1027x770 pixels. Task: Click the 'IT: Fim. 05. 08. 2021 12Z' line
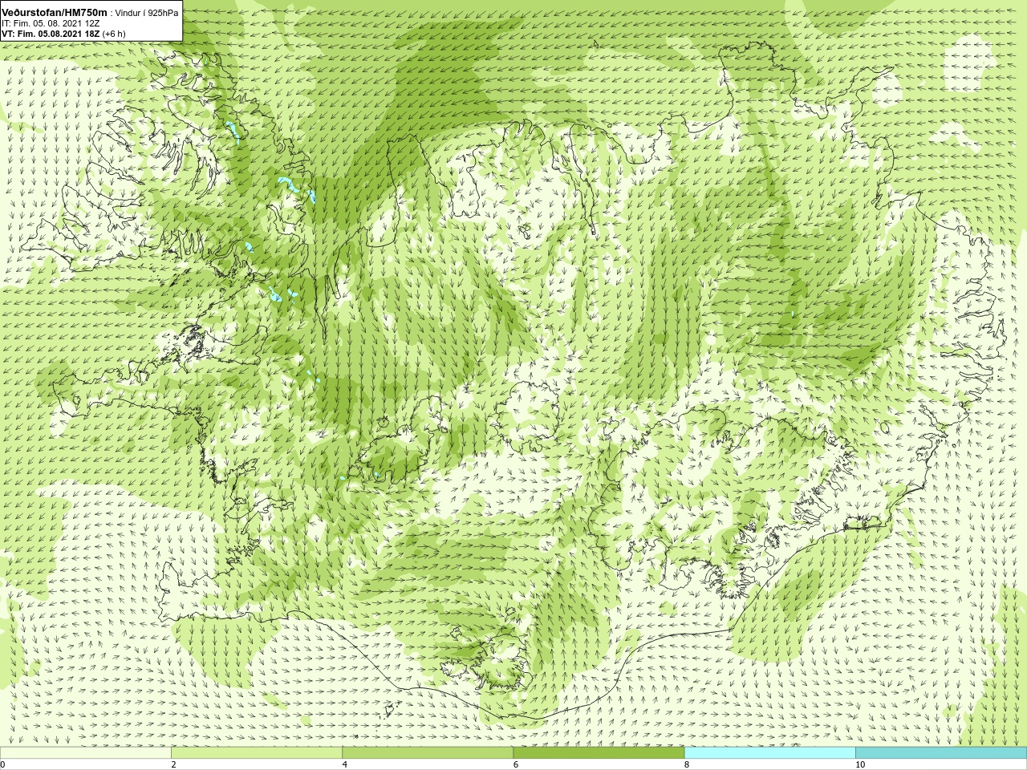[x=51, y=23]
